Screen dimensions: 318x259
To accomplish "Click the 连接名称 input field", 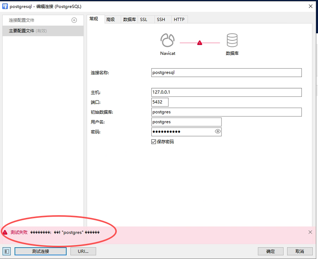I will coord(226,72).
